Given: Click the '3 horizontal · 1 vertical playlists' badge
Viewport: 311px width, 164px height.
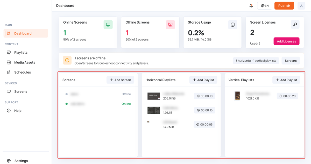Looking at the screenshot, I should [x=256, y=61].
